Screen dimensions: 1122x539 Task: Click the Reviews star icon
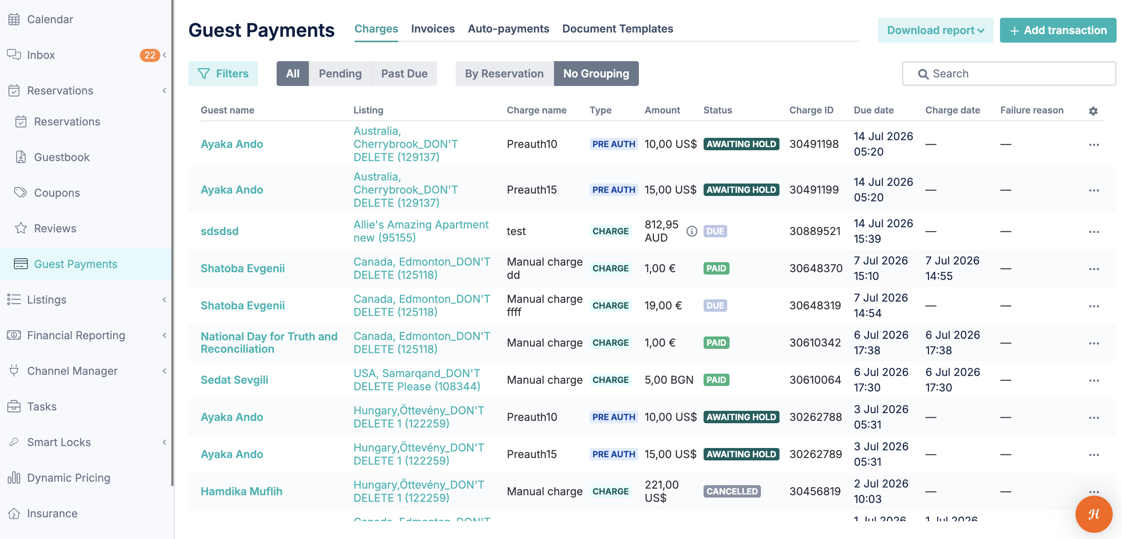pyautogui.click(x=21, y=228)
